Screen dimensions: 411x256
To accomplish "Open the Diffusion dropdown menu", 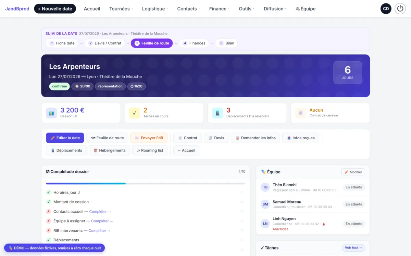I will pyautogui.click(x=275, y=9).
